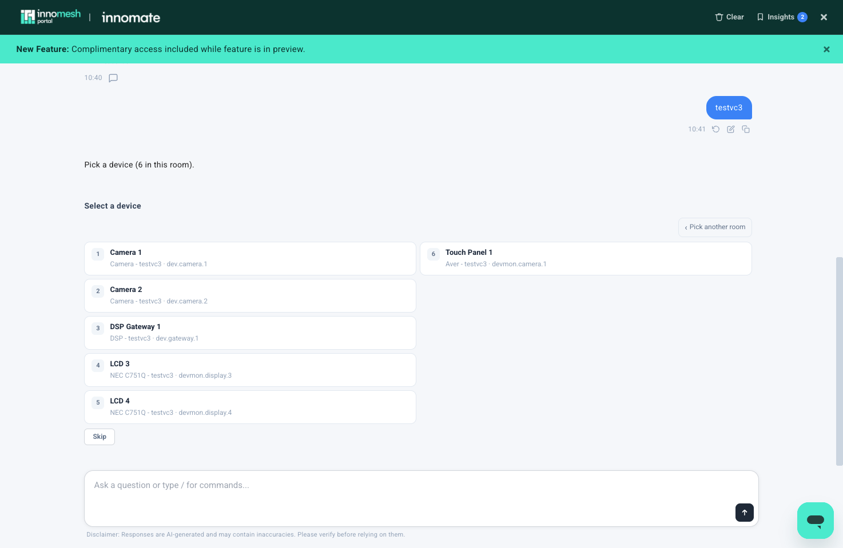This screenshot has height=548, width=843.
Task: Copy the testvc3 message
Action: pyautogui.click(x=746, y=129)
